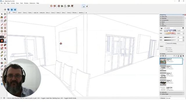Choose the Paint Bucket tool
The height and width of the screenshot is (104, 186).
[x=2, y=17]
